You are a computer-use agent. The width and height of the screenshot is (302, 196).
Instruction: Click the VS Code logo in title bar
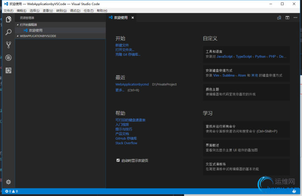click(x=6, y=4)
